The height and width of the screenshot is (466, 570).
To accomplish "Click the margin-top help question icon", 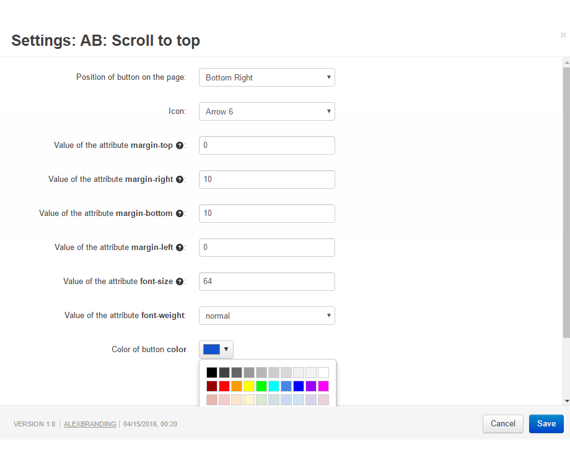I will coord(180,145).
